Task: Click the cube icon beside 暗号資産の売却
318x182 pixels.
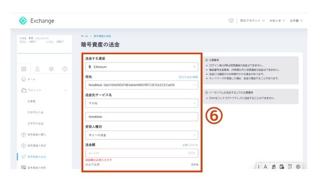Action: coord(23,145)
